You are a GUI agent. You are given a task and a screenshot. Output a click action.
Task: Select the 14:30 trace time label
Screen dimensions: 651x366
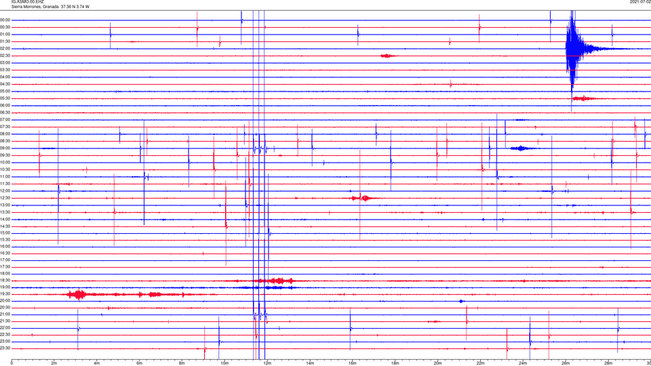click(5, 226)
